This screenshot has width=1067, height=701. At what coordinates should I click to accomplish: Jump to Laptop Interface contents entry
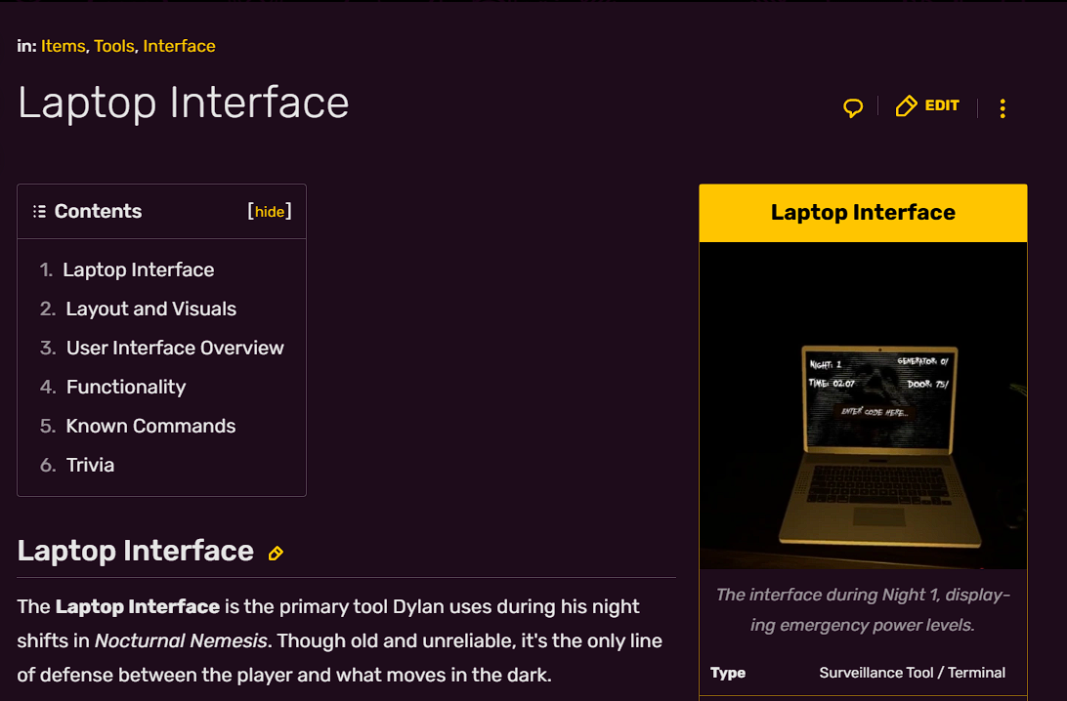coord(138,269)
